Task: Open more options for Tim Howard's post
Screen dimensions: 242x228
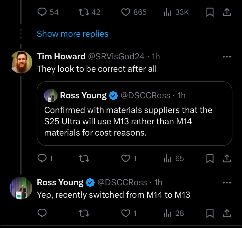Action: (227, 57)
